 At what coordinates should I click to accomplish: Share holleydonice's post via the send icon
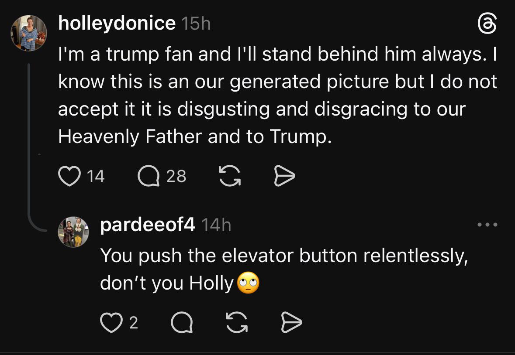coord(284,176)
